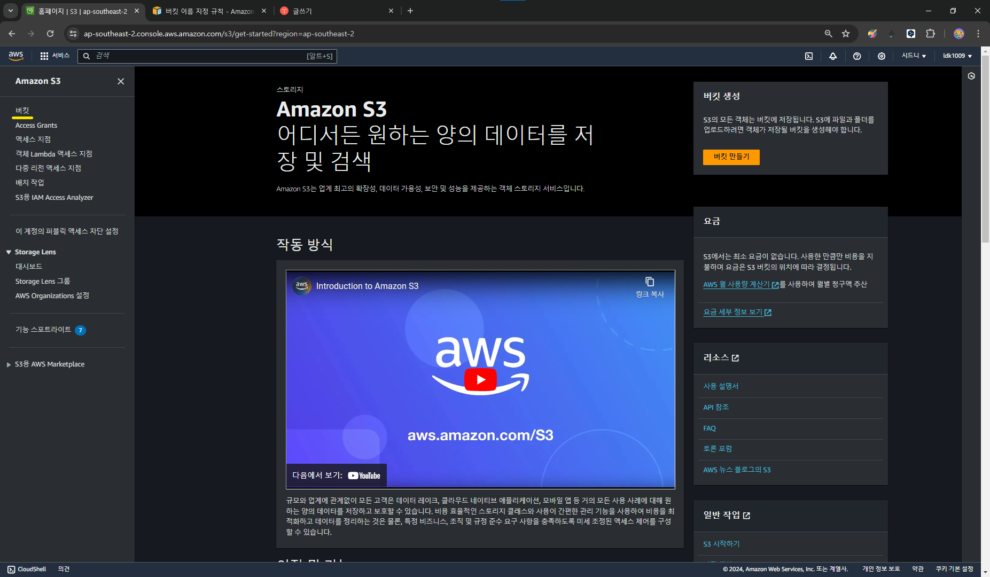Image resolution: width=990 pixels, height=577 pixels.
Task: Open S3용 IAM Access Analyzer
Action: 54,198
